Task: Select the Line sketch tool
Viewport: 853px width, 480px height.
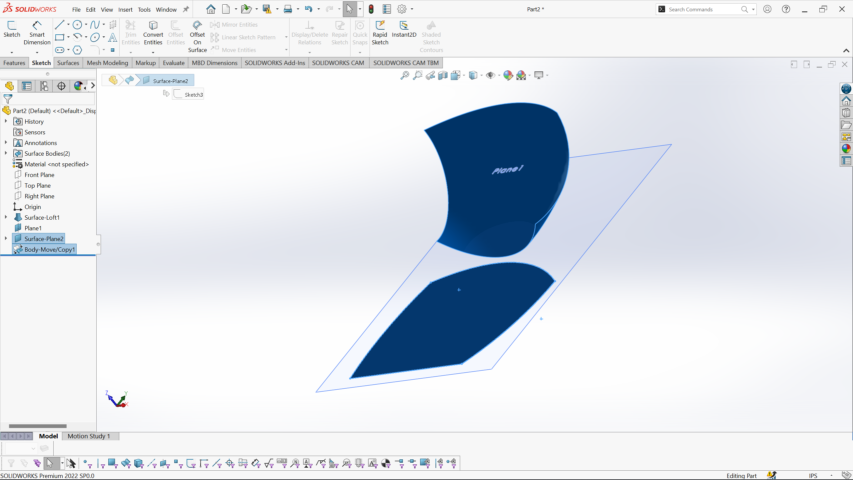Action: (x=60, y=25)
